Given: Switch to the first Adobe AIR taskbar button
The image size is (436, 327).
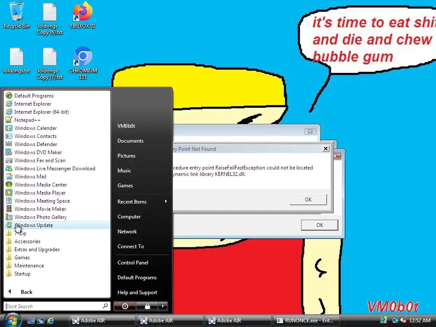Looking at the screenshot, I should tap(101, 321).
